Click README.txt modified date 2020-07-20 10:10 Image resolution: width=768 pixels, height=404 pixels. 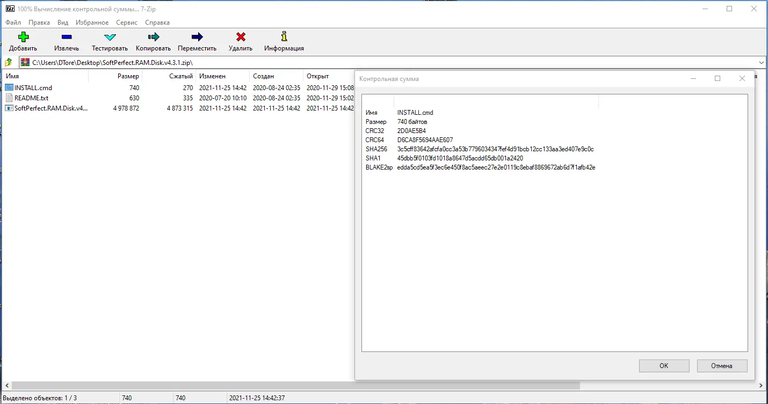(x=223, y=98)
